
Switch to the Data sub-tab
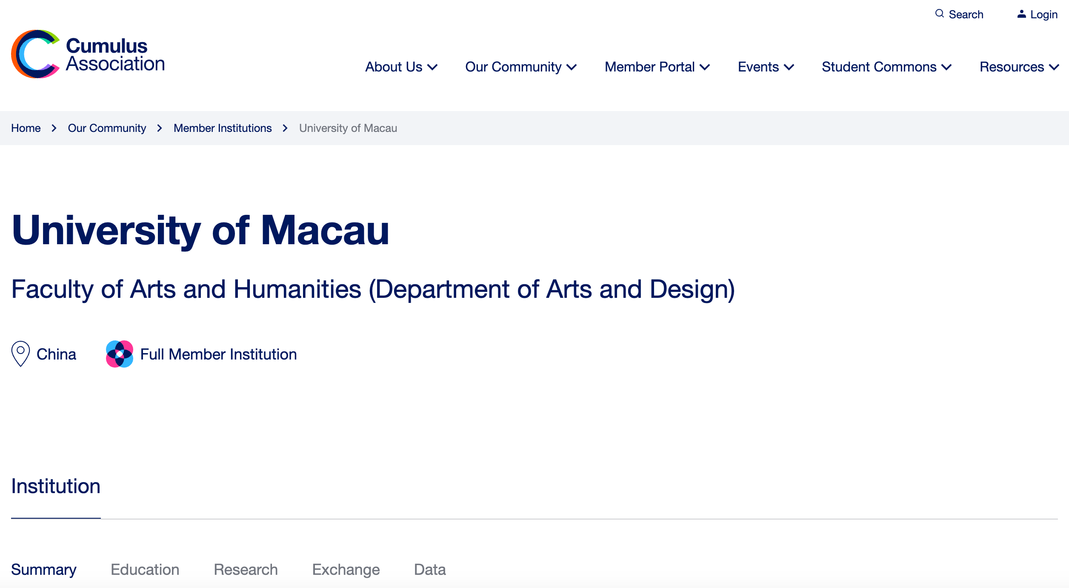coord(430,570)
